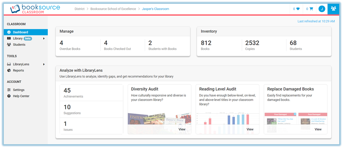Click the Reports pie chart icon

pos(9,71)
